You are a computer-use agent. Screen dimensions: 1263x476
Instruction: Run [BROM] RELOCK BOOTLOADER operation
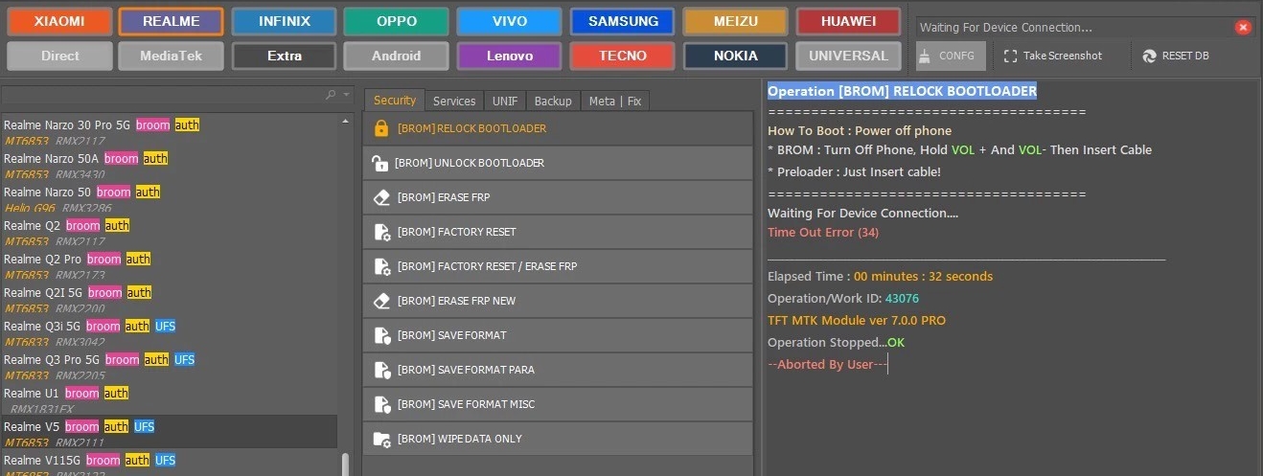click(558, 128)
